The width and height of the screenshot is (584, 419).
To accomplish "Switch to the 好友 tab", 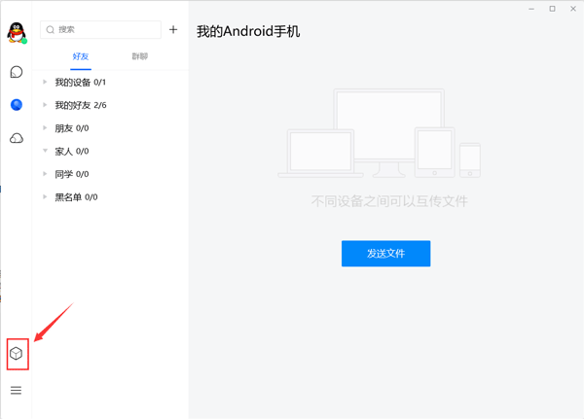I will coord(81,56).
